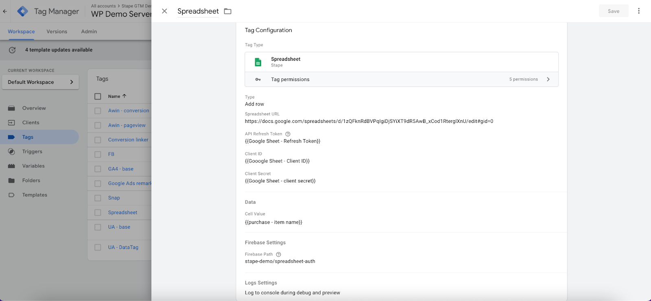
Task: Open the Conversion linker tag link
Action: pos(128,140)
